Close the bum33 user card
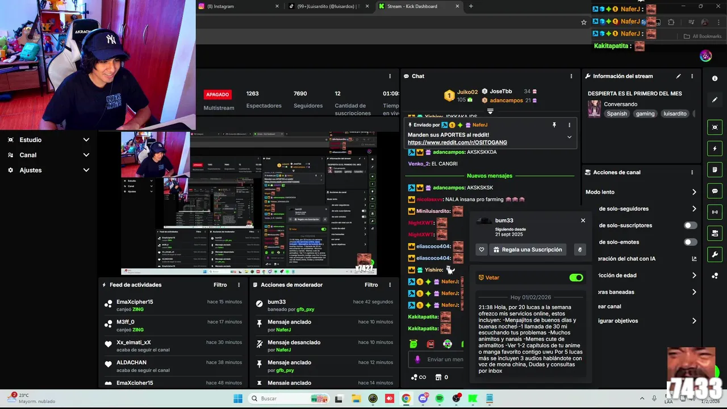 [x=583, y=220]
